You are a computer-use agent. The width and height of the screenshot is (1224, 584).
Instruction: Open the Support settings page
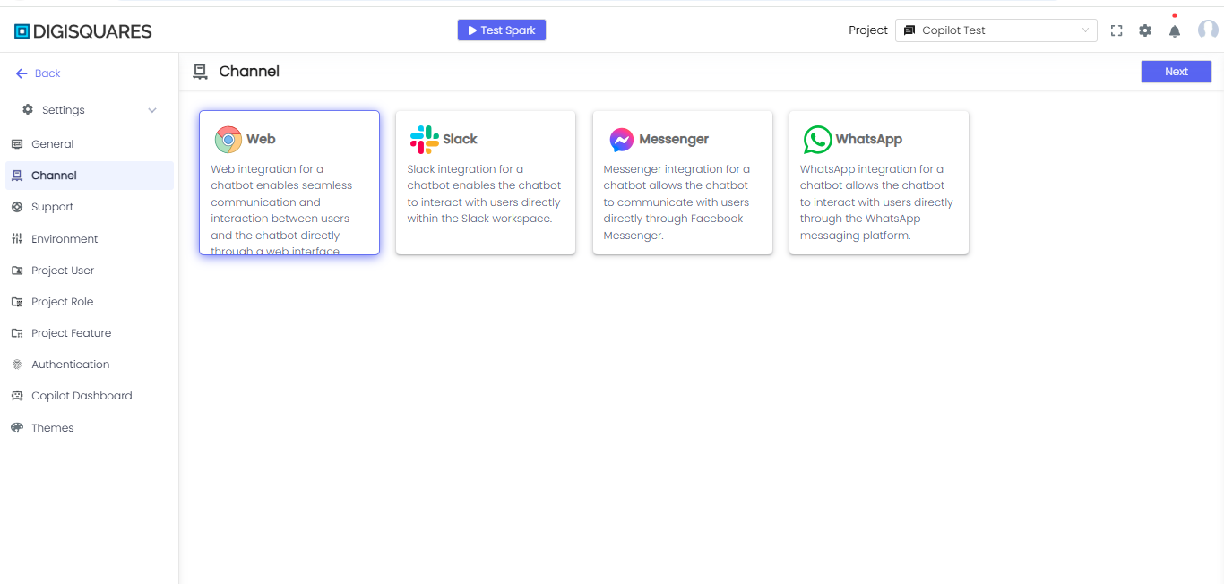pos(90,207)
